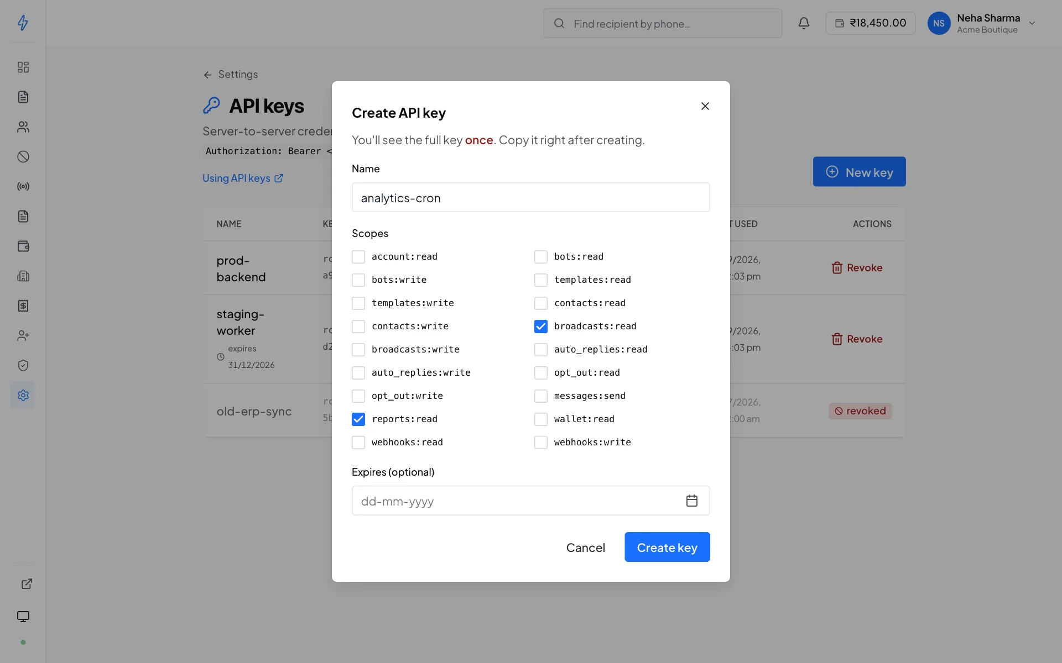1062x663 pixels.
Task: Open the add-user icon in sidebar
Action: pyautogui.click(x=23, y=335)
